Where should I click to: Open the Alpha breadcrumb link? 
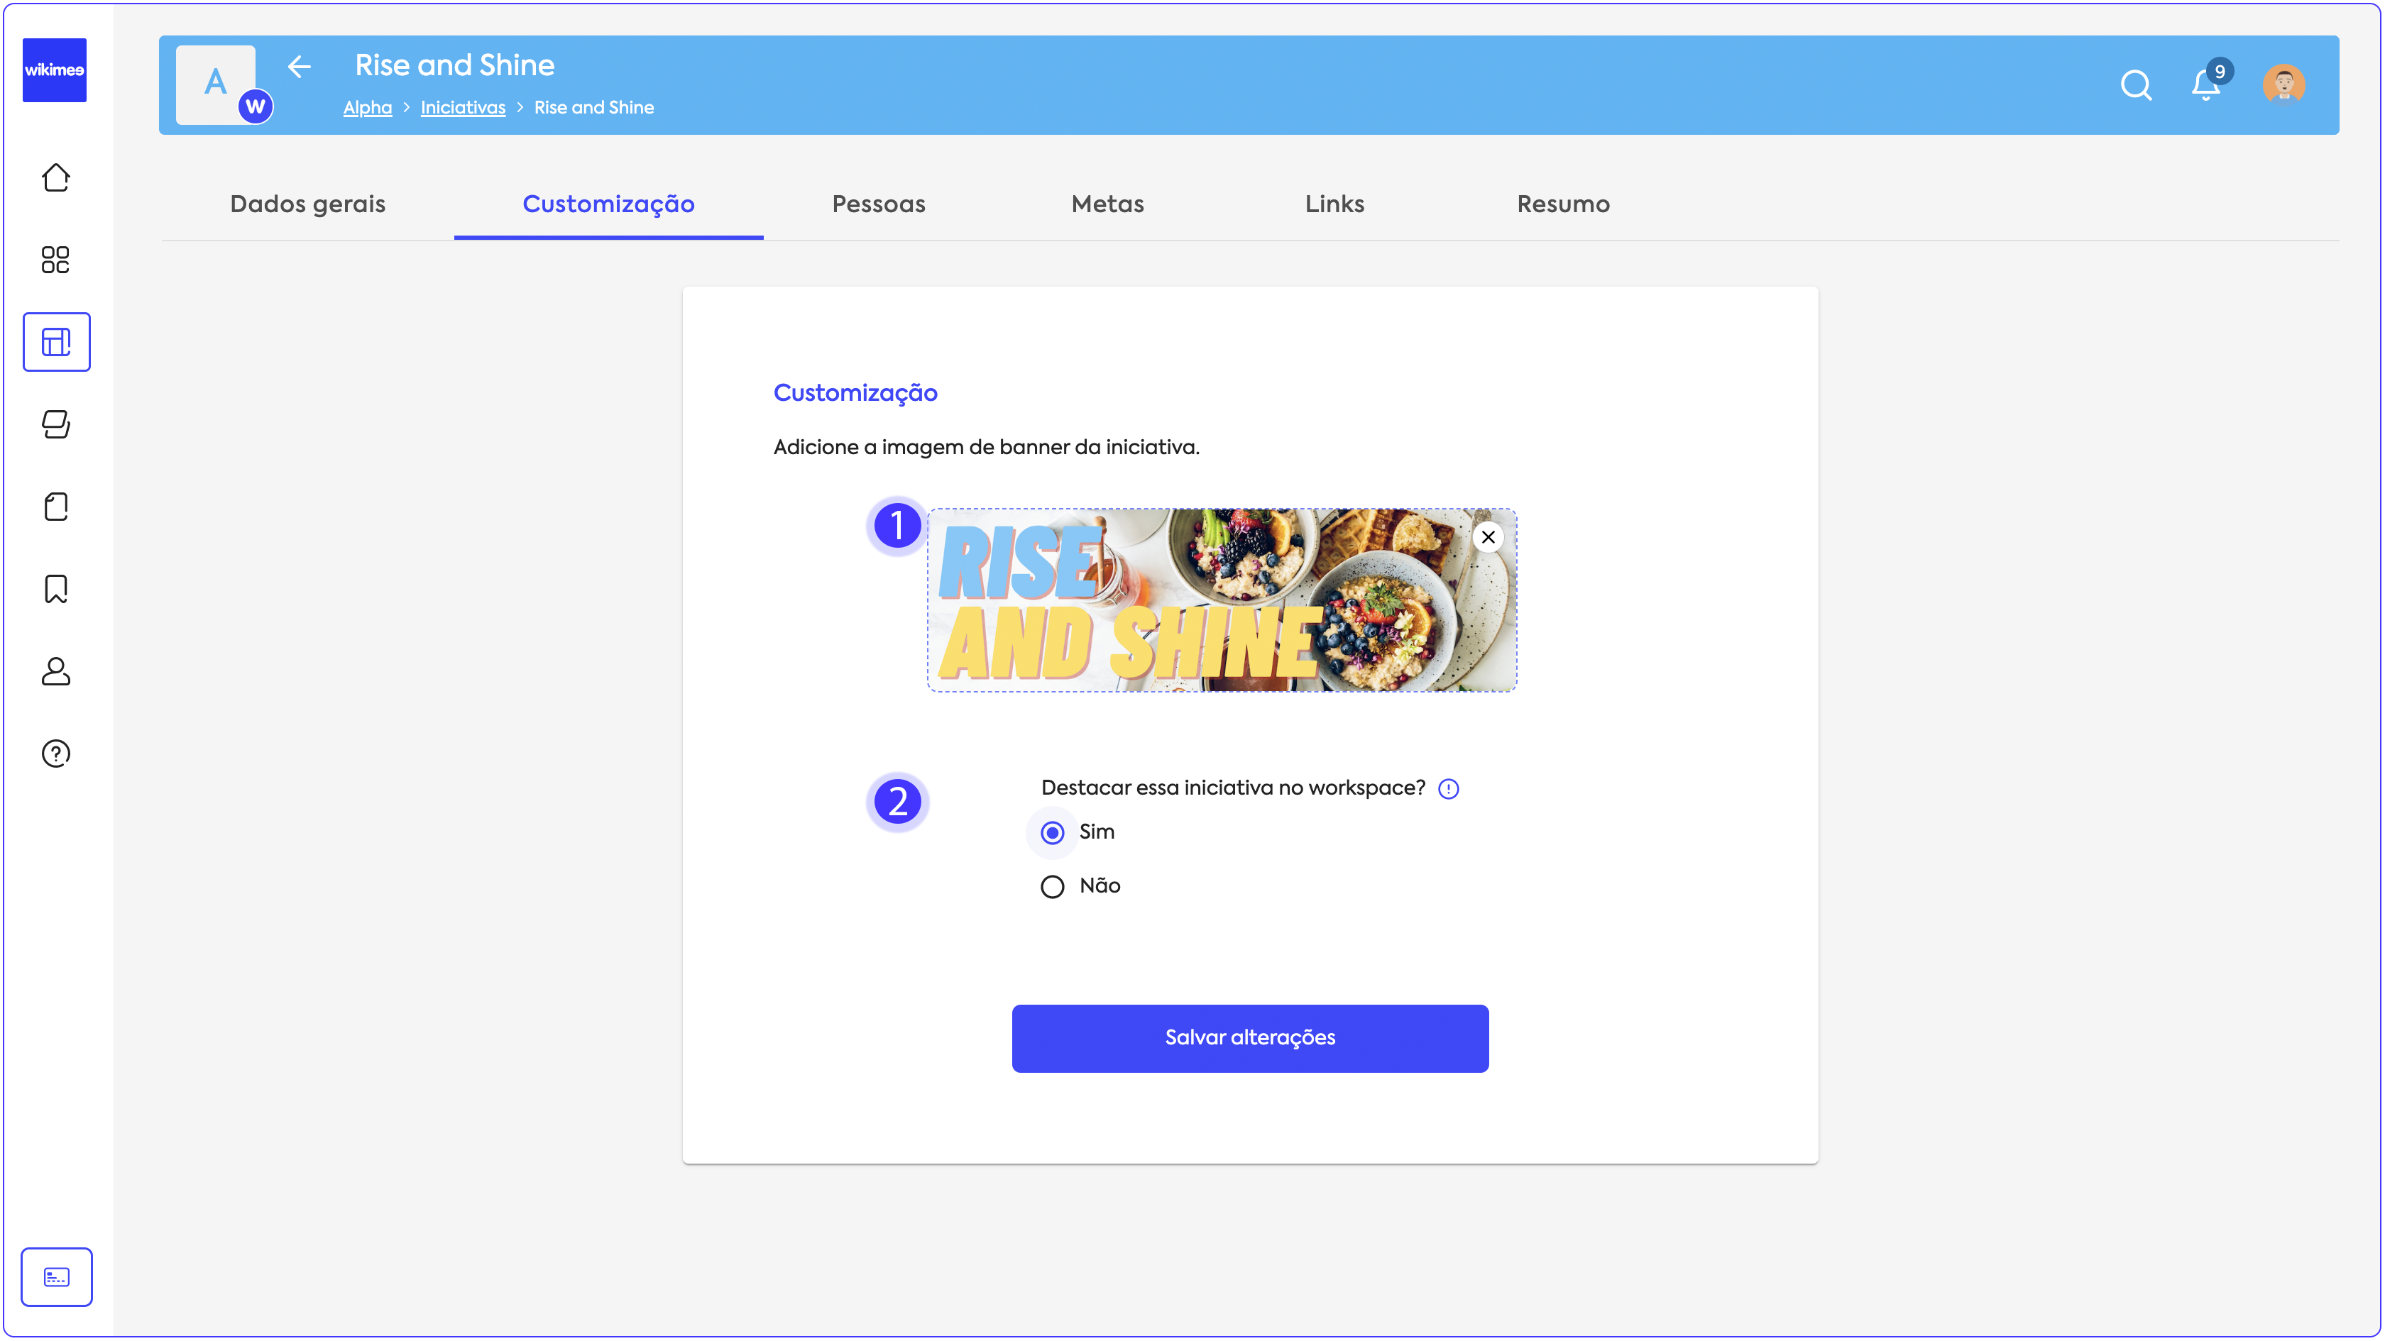point(368,109)
